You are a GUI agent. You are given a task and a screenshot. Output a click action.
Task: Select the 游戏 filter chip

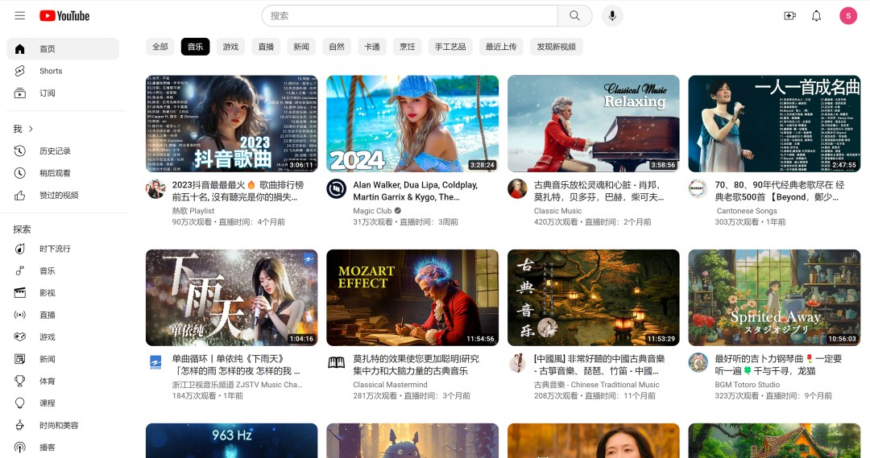pyautogui.click(x=230, y=47)
